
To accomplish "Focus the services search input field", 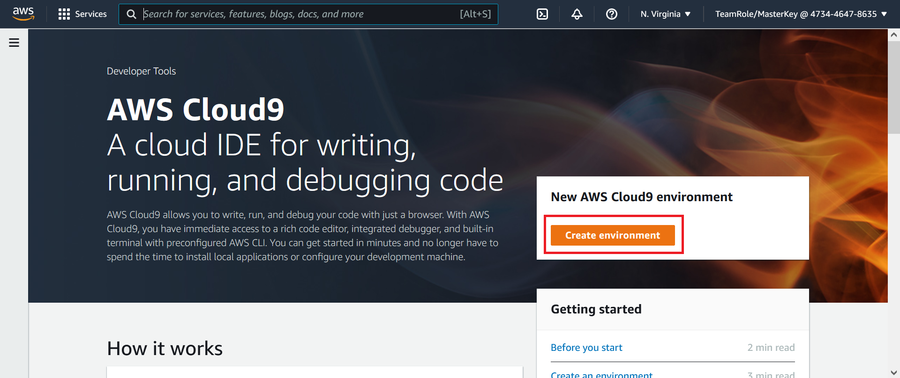I will (x=300, y=14).
